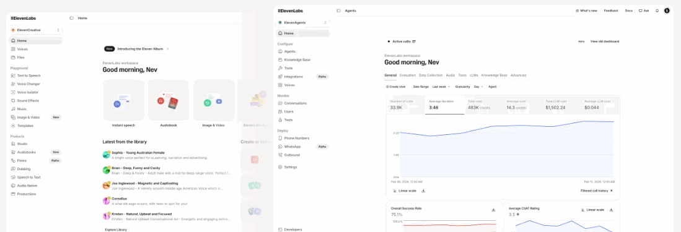Screen dimensions: 681x232
Task: Toggle Linear scale on the CSAT chart
Action: click(593, 210)
